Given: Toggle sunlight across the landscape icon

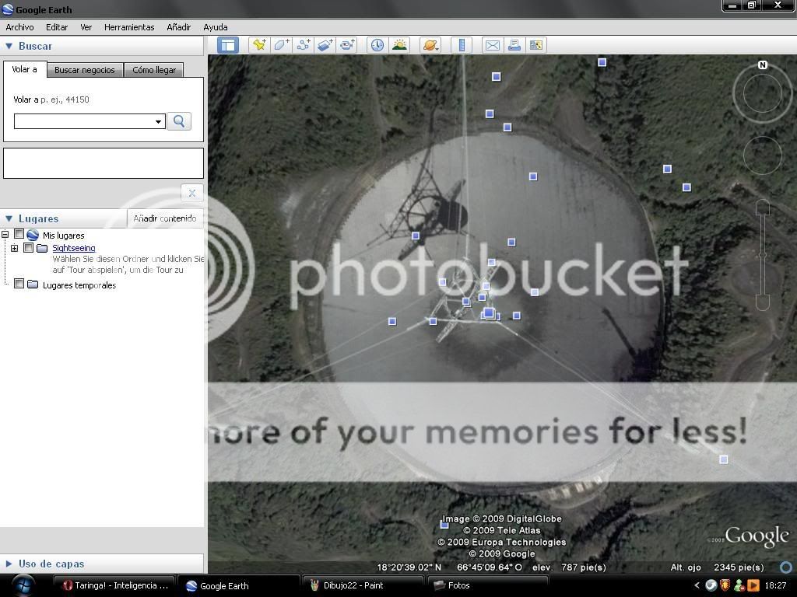Looking at the screenshot, I should point(399,45).
